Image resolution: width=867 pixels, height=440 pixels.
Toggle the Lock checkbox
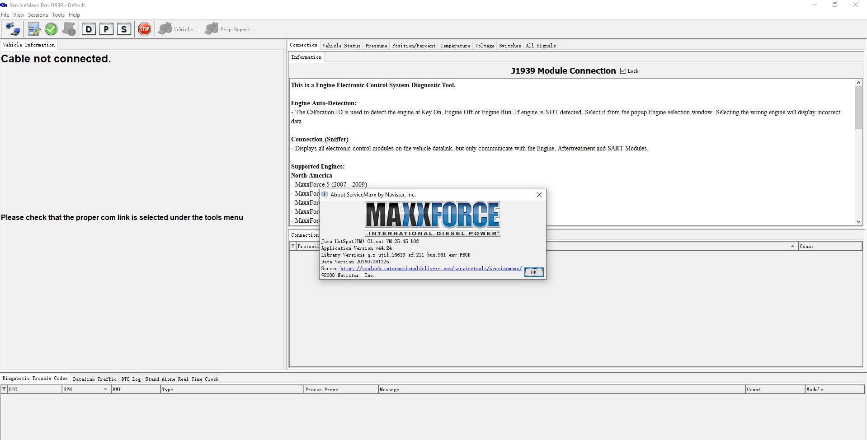(623, 71)
